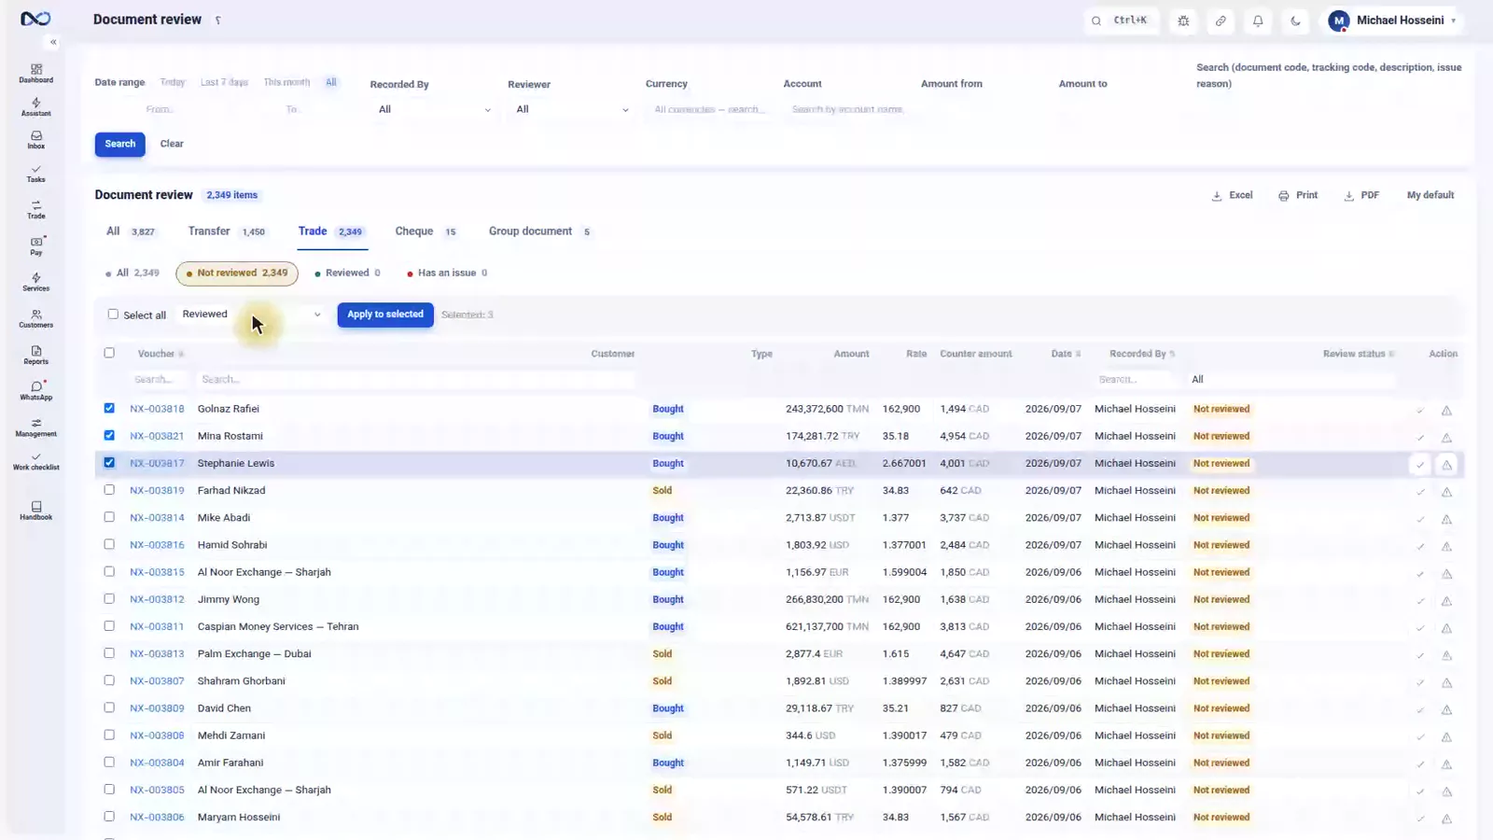Viewport: 1493px width, 840px height.
Task: Sort by the Review status column
Action: (1358, 354)
